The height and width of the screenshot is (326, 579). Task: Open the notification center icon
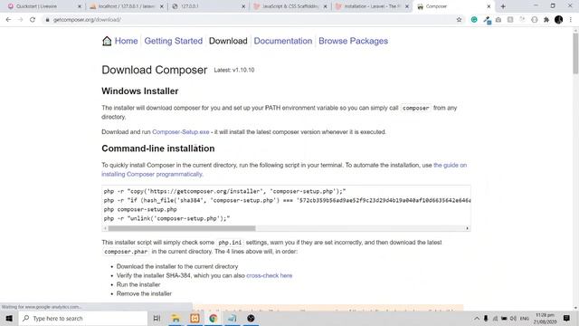(x=567, y=318)
